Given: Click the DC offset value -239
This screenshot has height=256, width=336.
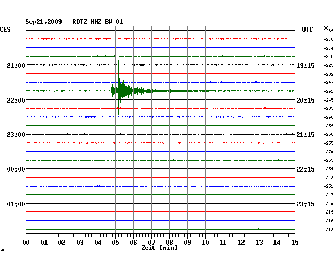Looking at the screenshot, I should click(x=328, y=108).
